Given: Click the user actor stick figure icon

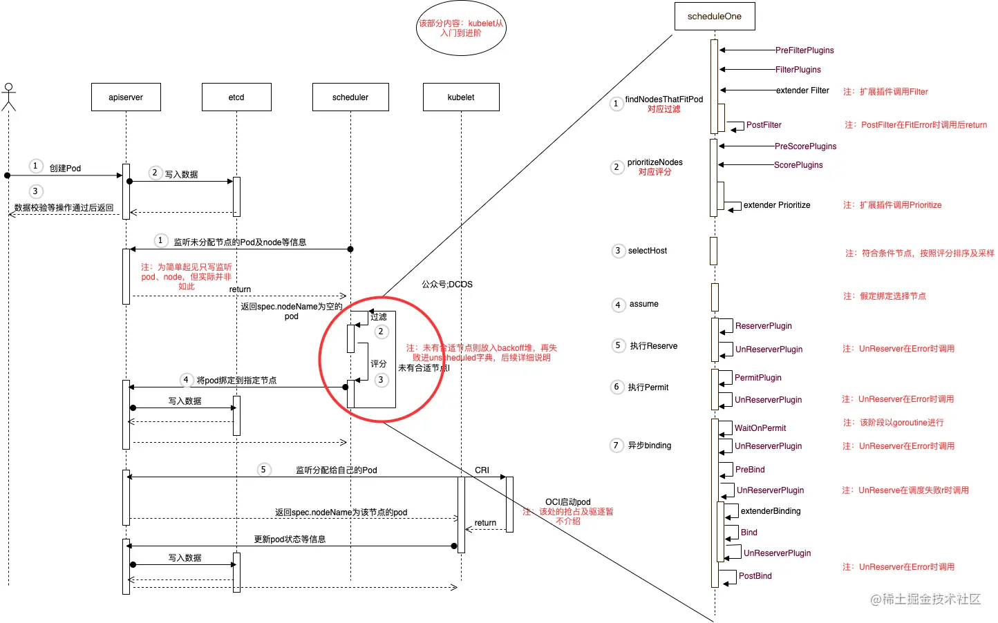Looking at the screenshot, I should (8, 97).
